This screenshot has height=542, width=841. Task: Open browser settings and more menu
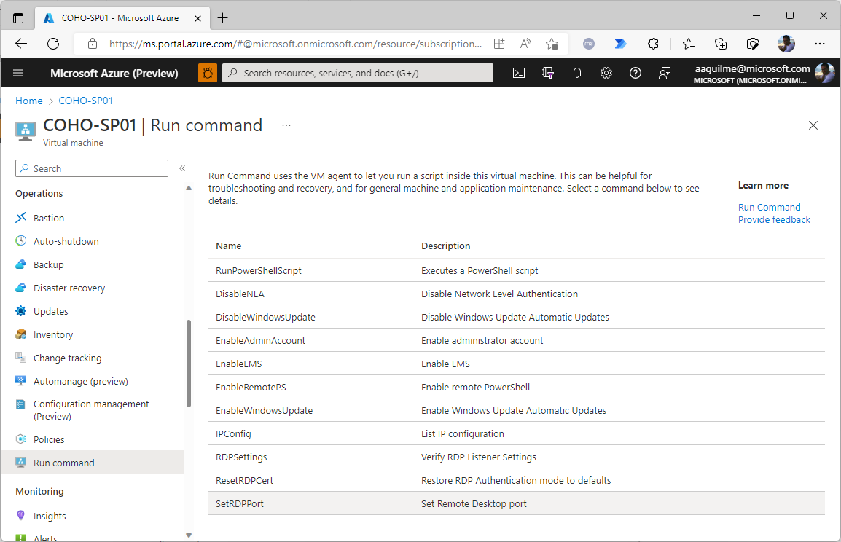(820, 44)
